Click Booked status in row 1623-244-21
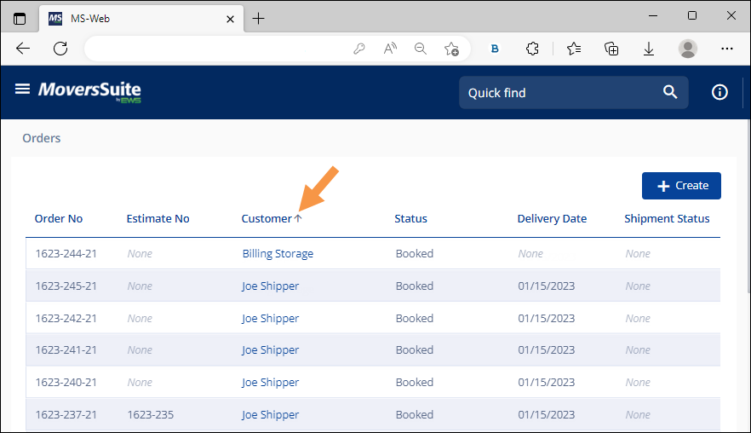This screenshot has height=433, width=751. [415, 254]
